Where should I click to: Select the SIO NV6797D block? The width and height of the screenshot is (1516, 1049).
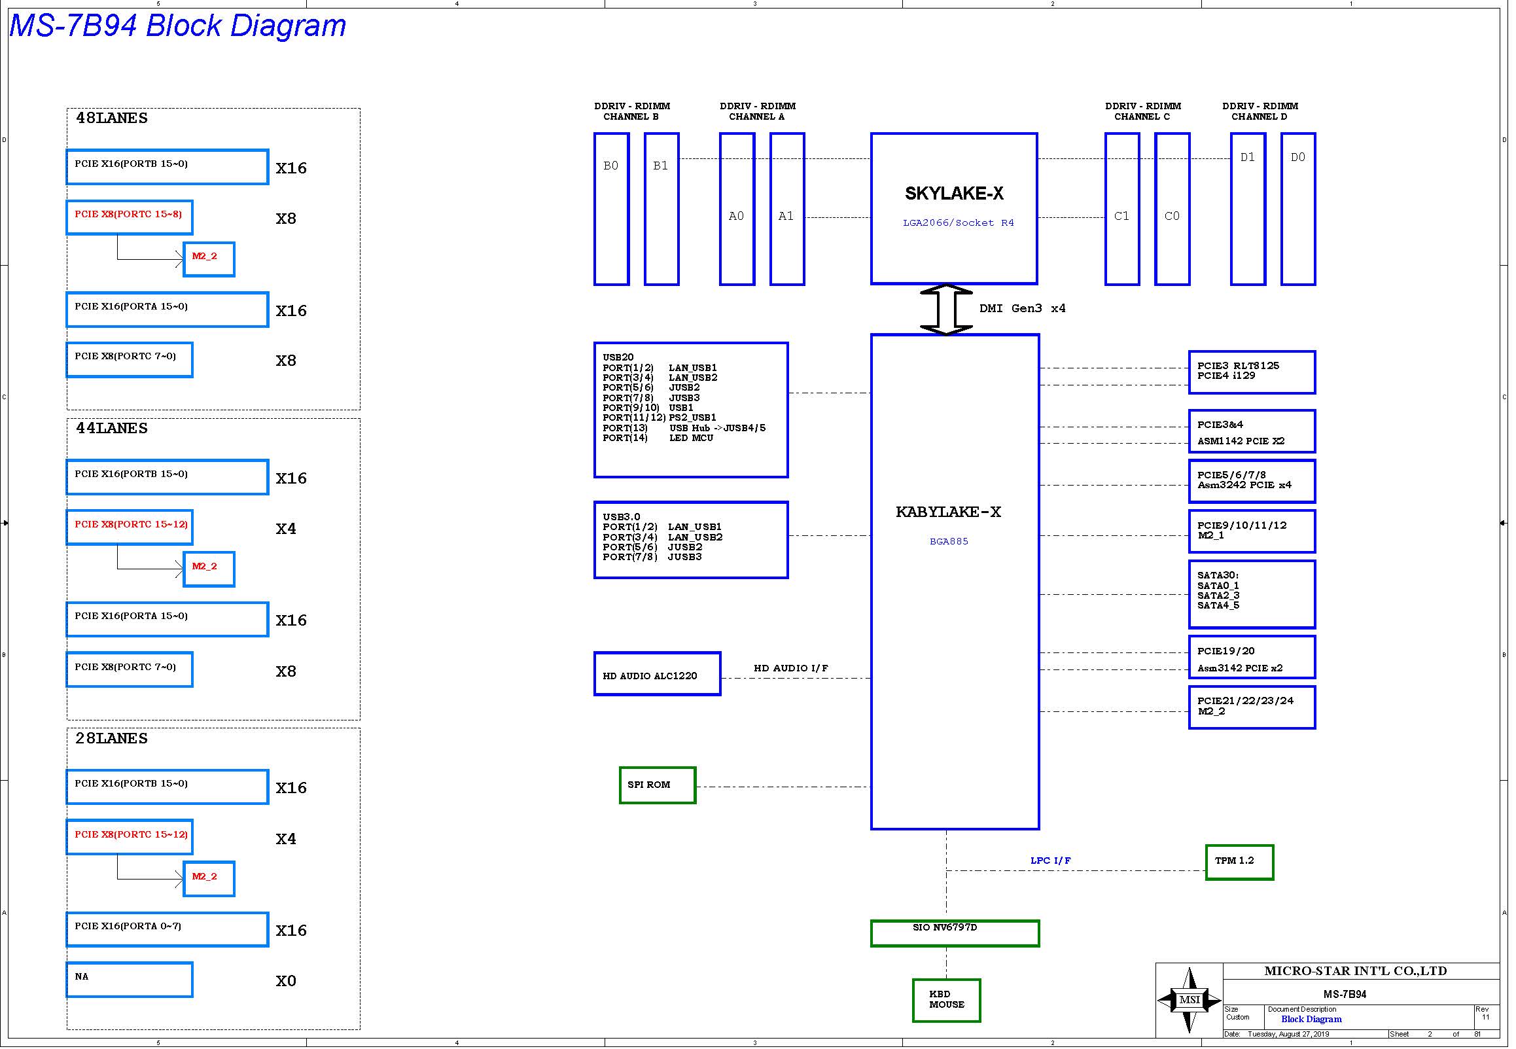955,933
